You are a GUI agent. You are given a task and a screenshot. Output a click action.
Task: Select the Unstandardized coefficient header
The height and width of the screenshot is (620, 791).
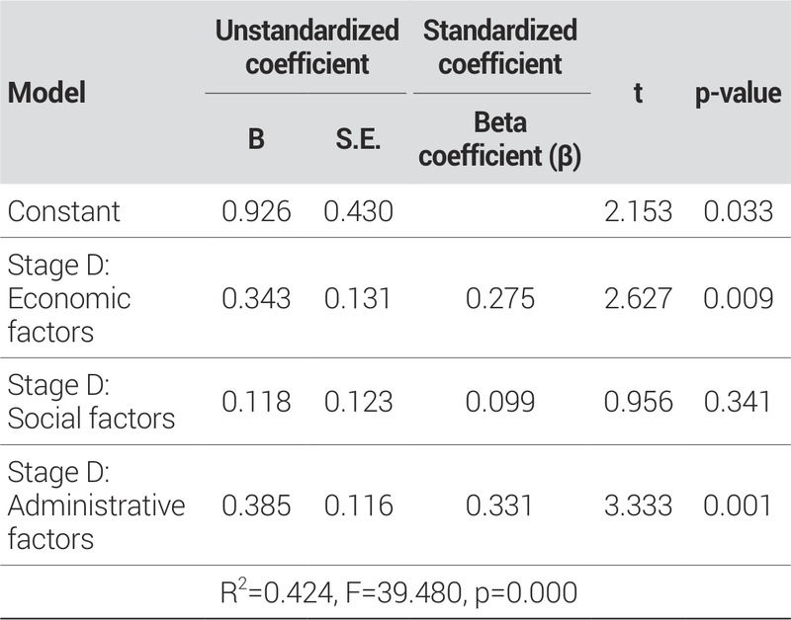coord(308,46)
